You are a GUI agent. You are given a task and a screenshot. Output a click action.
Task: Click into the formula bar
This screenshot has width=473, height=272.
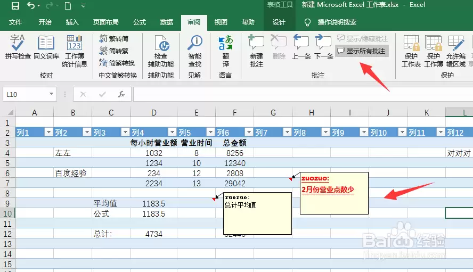click(303, 94)
